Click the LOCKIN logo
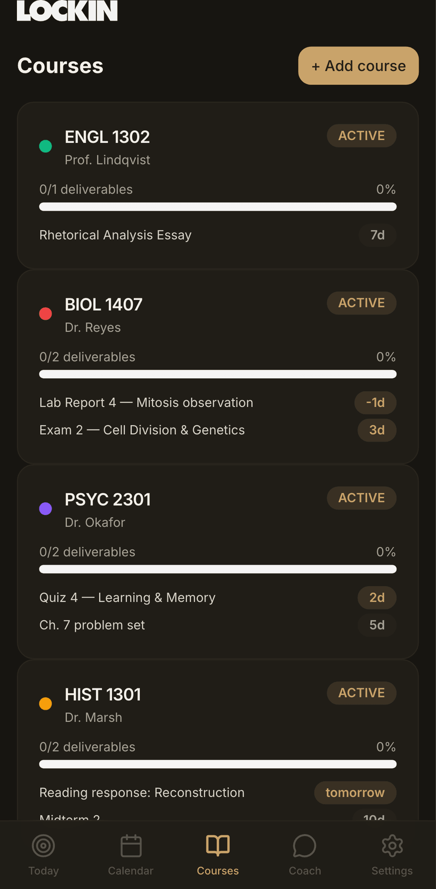The width and height of the screenshot is (436, 889). (67, 11)
